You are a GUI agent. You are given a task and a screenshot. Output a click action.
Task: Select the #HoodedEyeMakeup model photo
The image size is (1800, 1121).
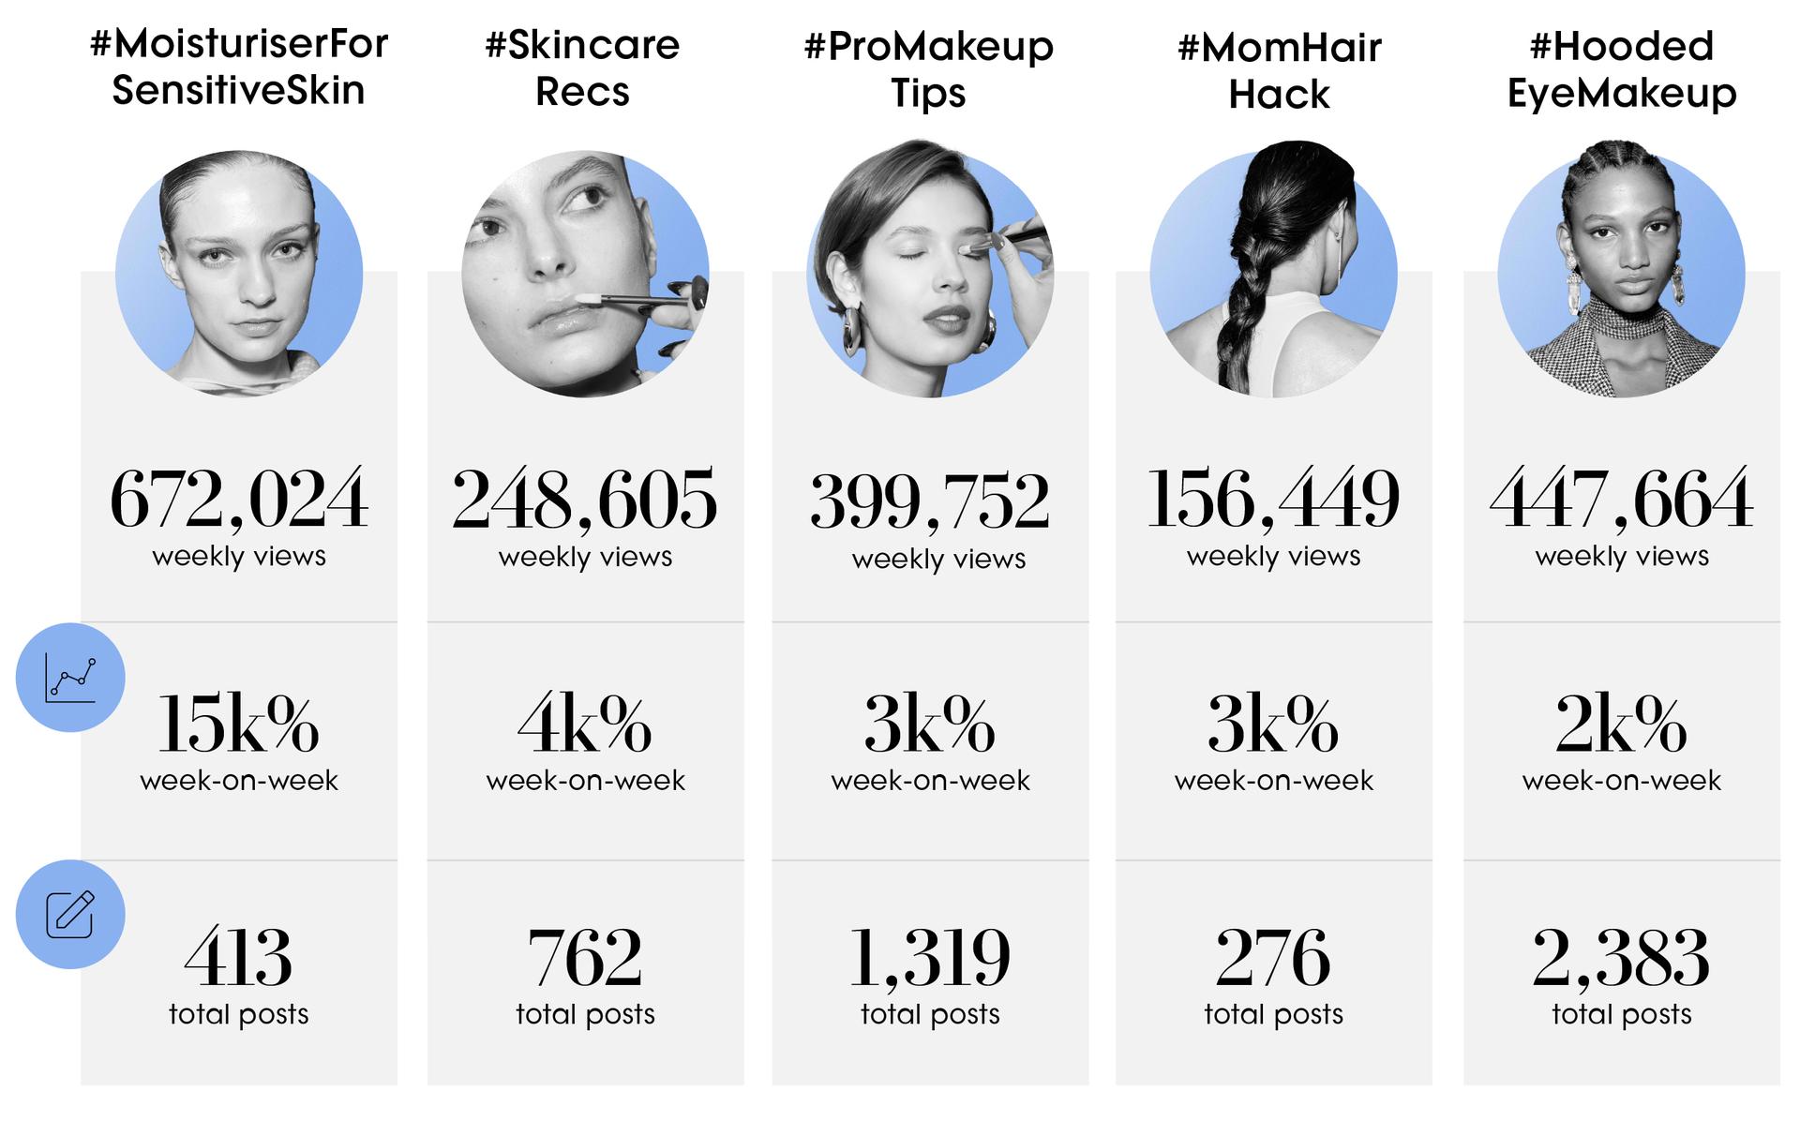1621,270
